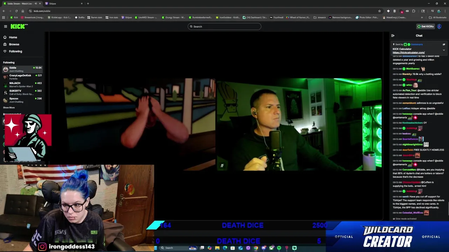Open Following in Kick sidebar

(x=15, y=51)
